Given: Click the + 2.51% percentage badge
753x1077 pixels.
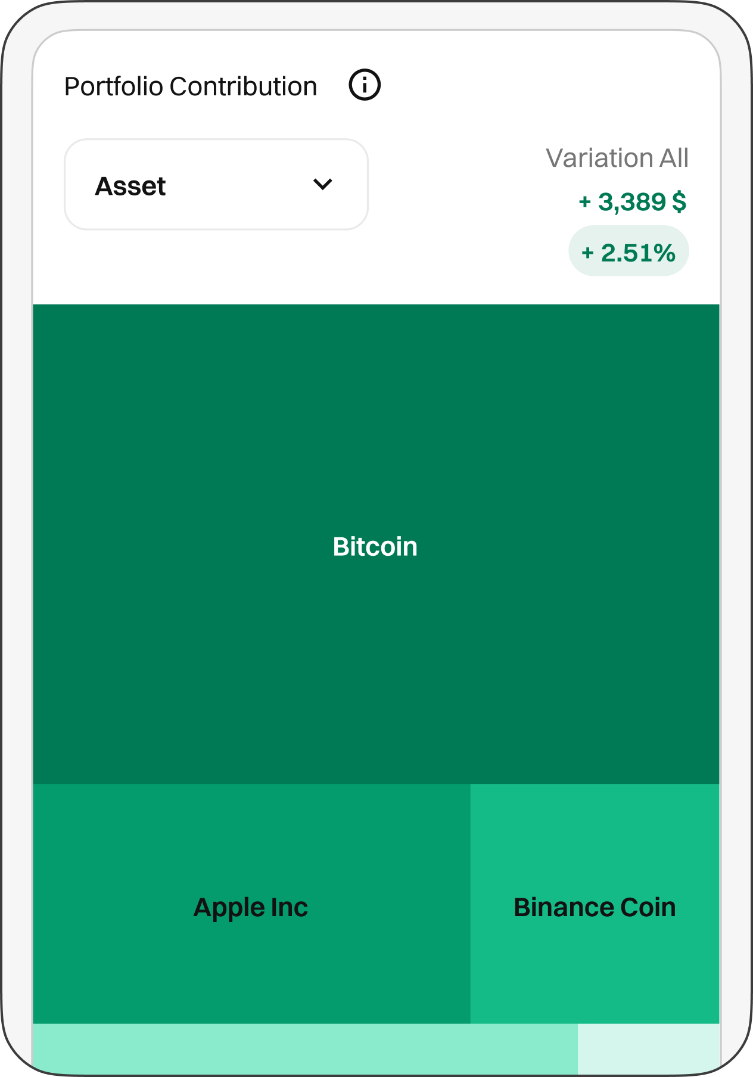Looking at the screenshot, I should click(628, 251).
